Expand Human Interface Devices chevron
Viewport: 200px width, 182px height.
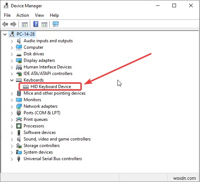point(12,67)
